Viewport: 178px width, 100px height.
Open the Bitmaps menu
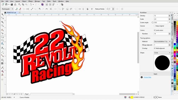[x=37, y=1]
